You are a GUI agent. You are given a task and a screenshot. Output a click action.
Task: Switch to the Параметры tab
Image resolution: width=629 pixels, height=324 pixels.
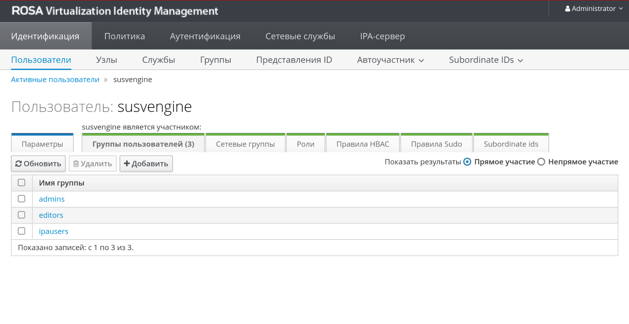[x=42, y=144]
